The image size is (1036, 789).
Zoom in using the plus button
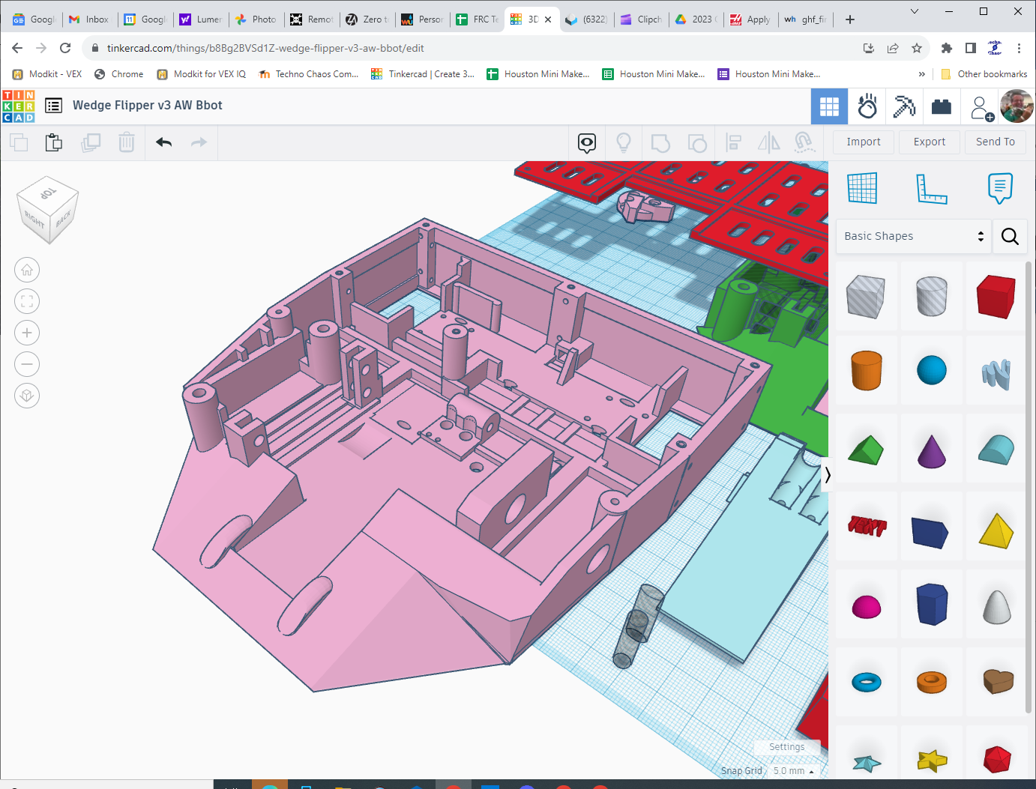point(27,333)
